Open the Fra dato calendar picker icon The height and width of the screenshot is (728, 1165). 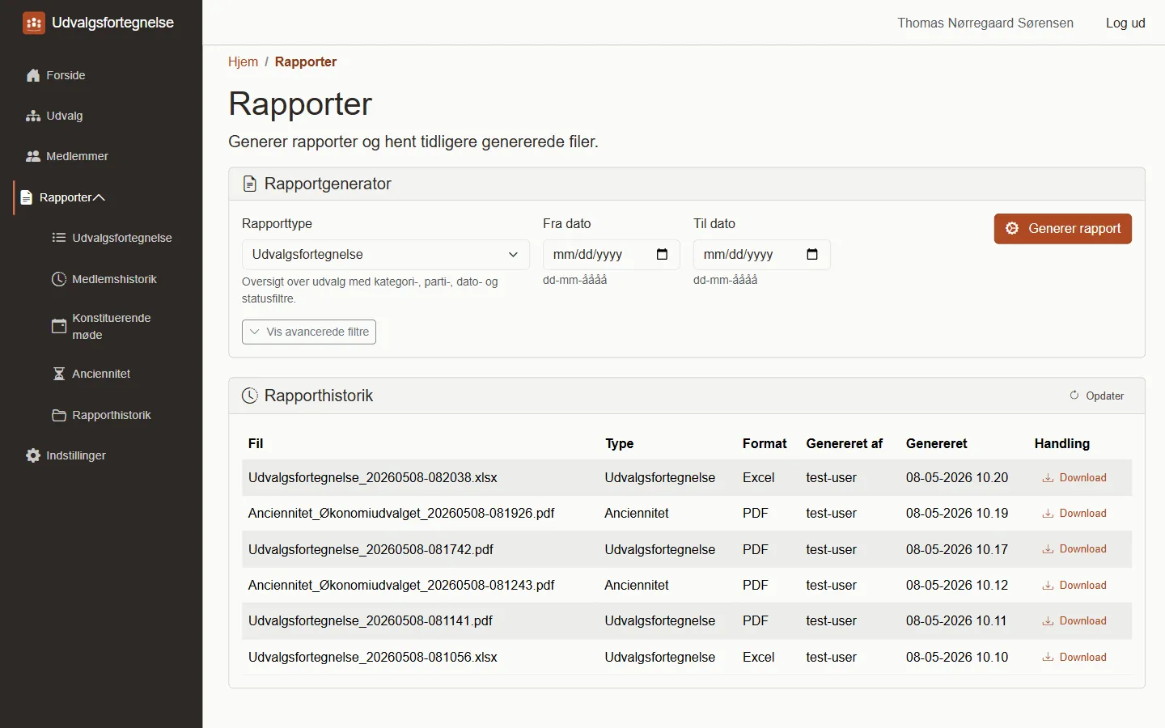point(662,254)
